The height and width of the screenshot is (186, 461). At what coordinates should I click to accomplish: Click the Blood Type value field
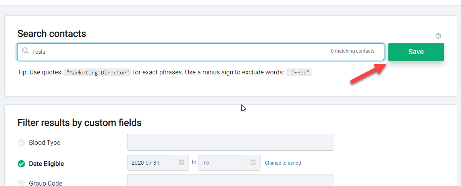pyautogui.click(x=230, y=142)
